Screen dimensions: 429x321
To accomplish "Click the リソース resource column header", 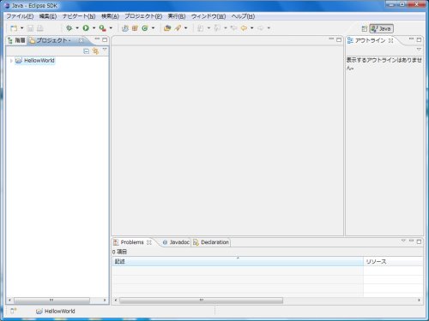I will pyautogui.click(x=394, y=261).
